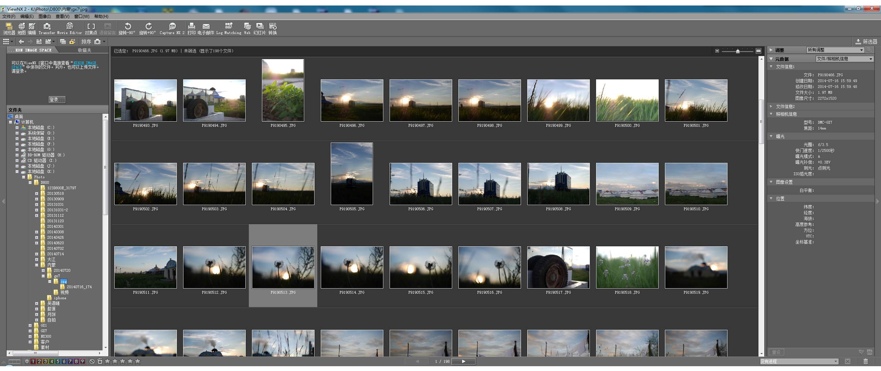Rotate the image with 旋转-90°
Screen dimensions: 881x371
point(127,29)
